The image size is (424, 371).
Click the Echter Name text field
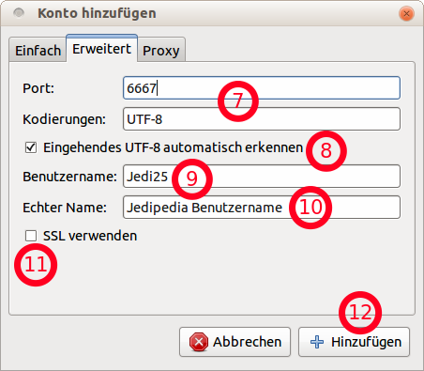[262, 208]
